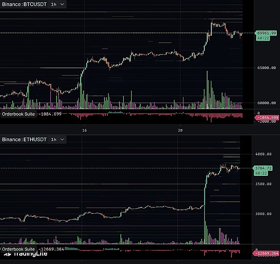Expand the BTCUSDT chart header chevron

pos(63,4)
